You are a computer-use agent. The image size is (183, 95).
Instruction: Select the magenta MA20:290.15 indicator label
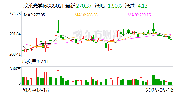pos(139,15)
